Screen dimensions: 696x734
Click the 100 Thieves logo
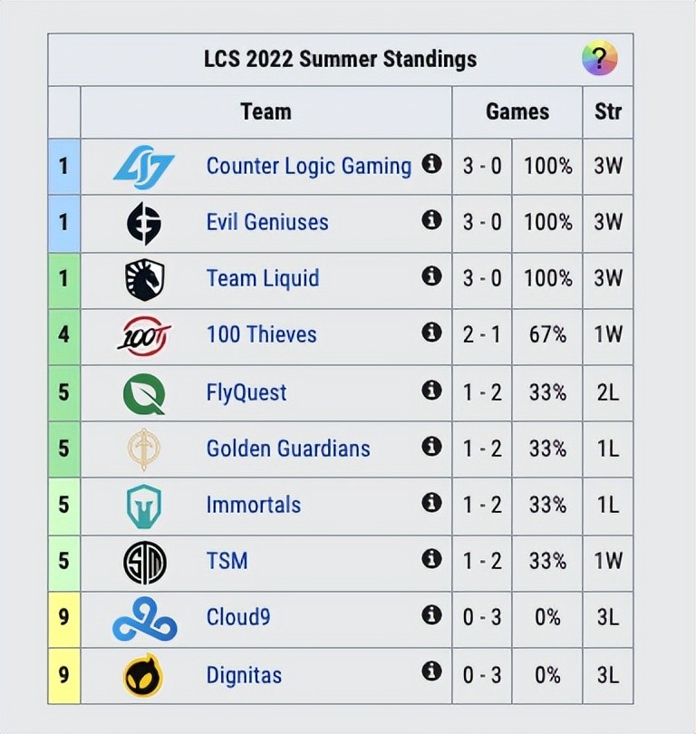click(144, 335)
